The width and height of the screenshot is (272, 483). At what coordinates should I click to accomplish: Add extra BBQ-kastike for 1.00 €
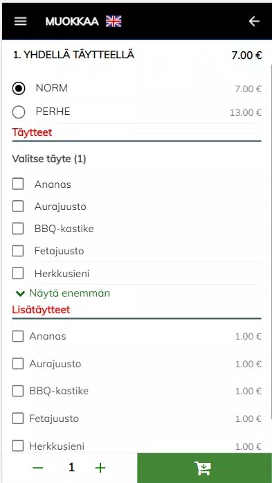click(18, 392)
